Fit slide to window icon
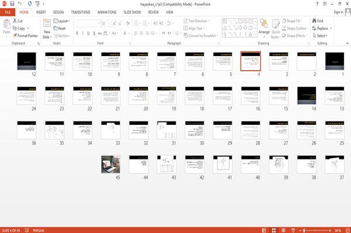This screenshot has height=233, width=351. 347,230
